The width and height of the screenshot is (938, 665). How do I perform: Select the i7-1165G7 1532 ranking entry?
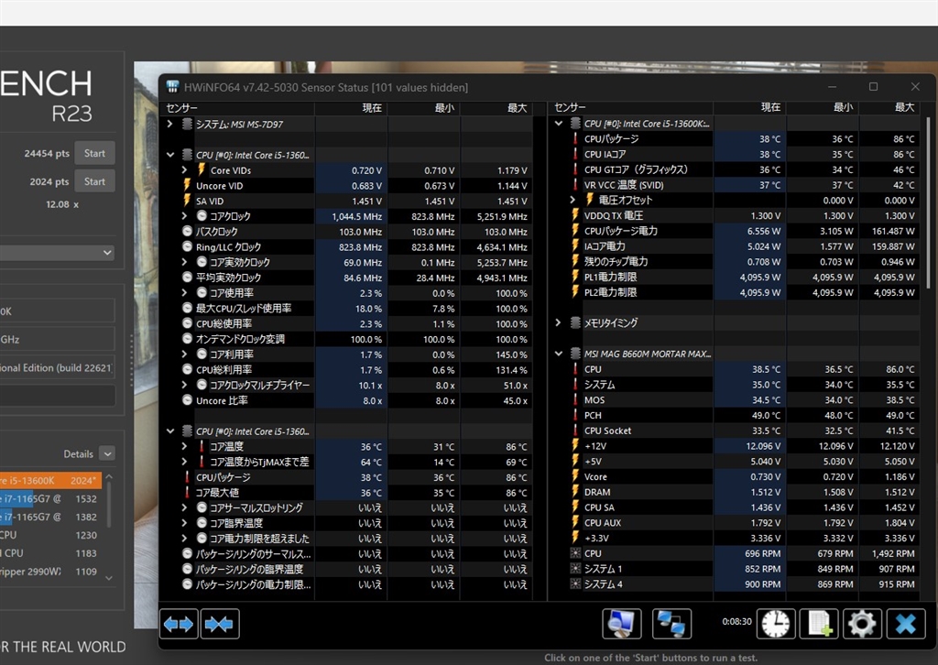pos(51,498)
